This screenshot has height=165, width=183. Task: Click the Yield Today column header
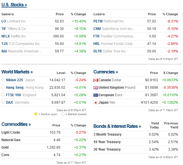[154, 125]
